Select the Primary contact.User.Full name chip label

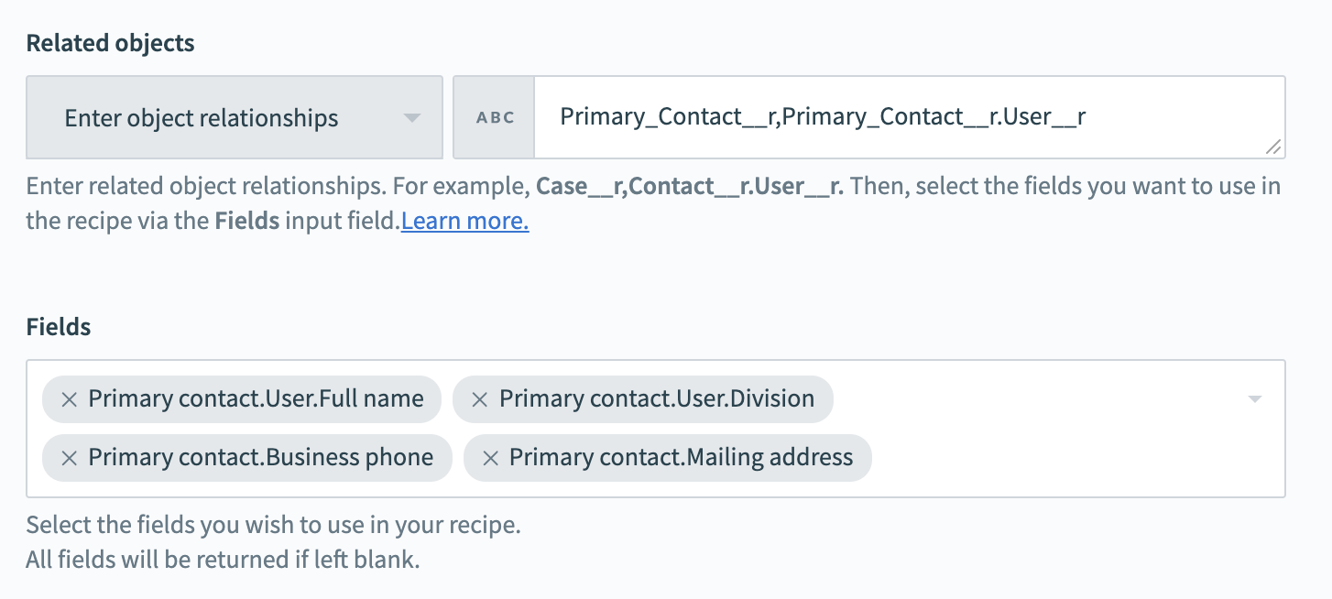(x=256, y=399)
